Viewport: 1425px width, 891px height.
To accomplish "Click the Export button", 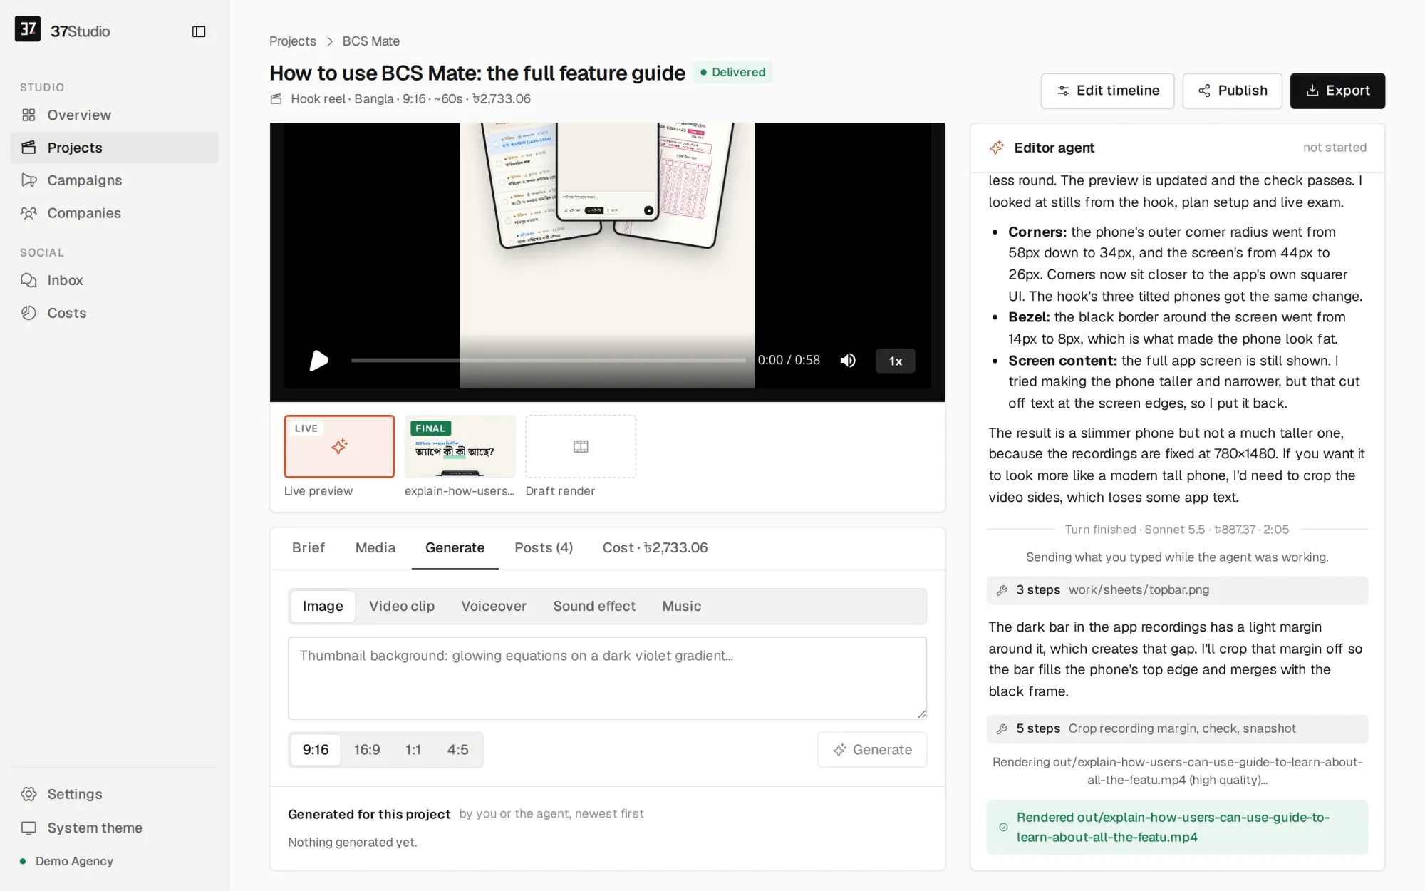I will click(x=1337, y=91).
